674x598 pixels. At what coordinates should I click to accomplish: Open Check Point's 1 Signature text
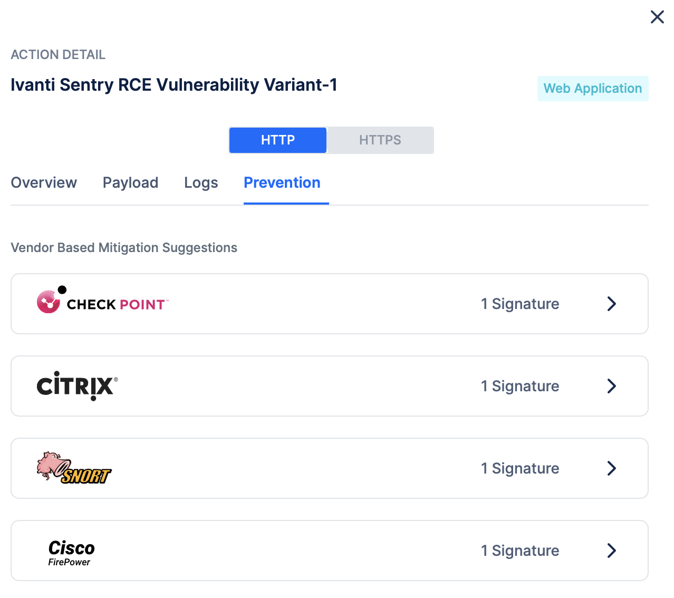tap(520, 304)
